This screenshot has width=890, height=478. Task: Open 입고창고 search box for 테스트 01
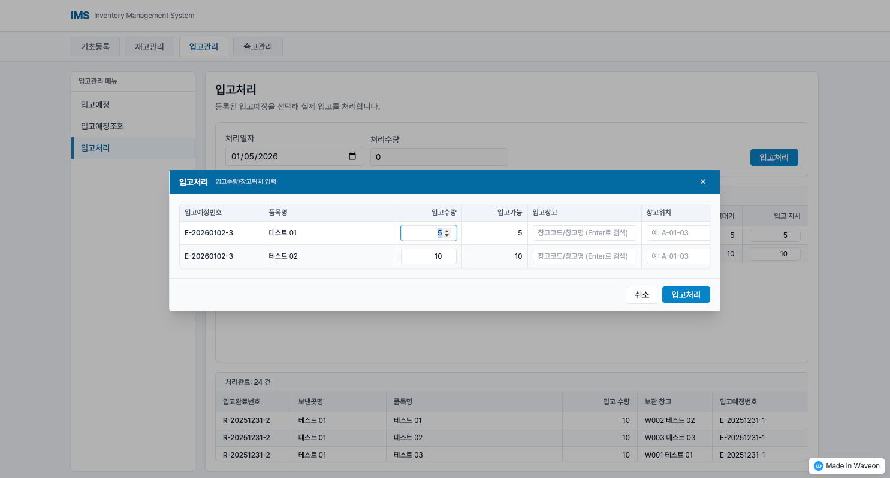[x=584, y=233]
